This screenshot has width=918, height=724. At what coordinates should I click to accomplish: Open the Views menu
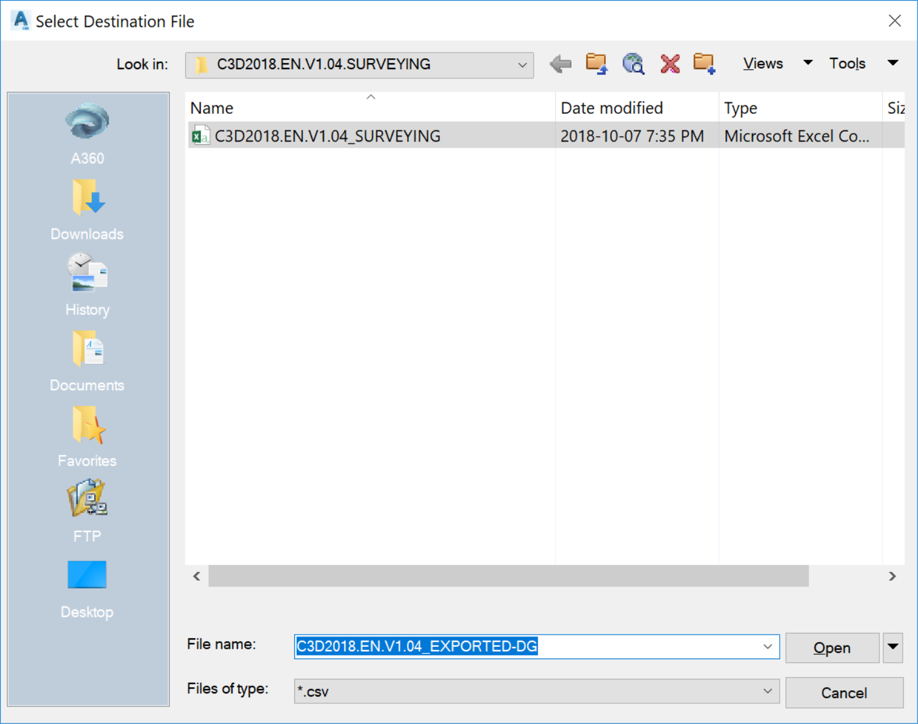763,64
